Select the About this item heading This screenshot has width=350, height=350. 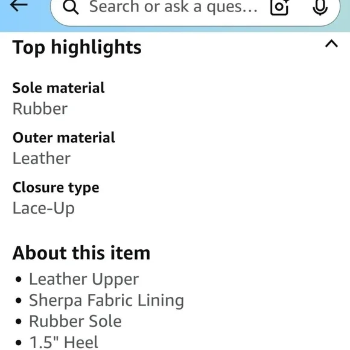81,253
